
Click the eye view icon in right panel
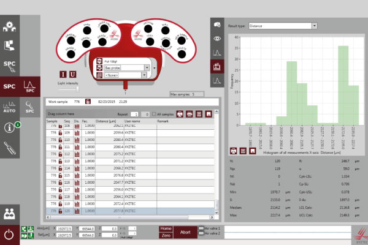(x=217, y=38)
